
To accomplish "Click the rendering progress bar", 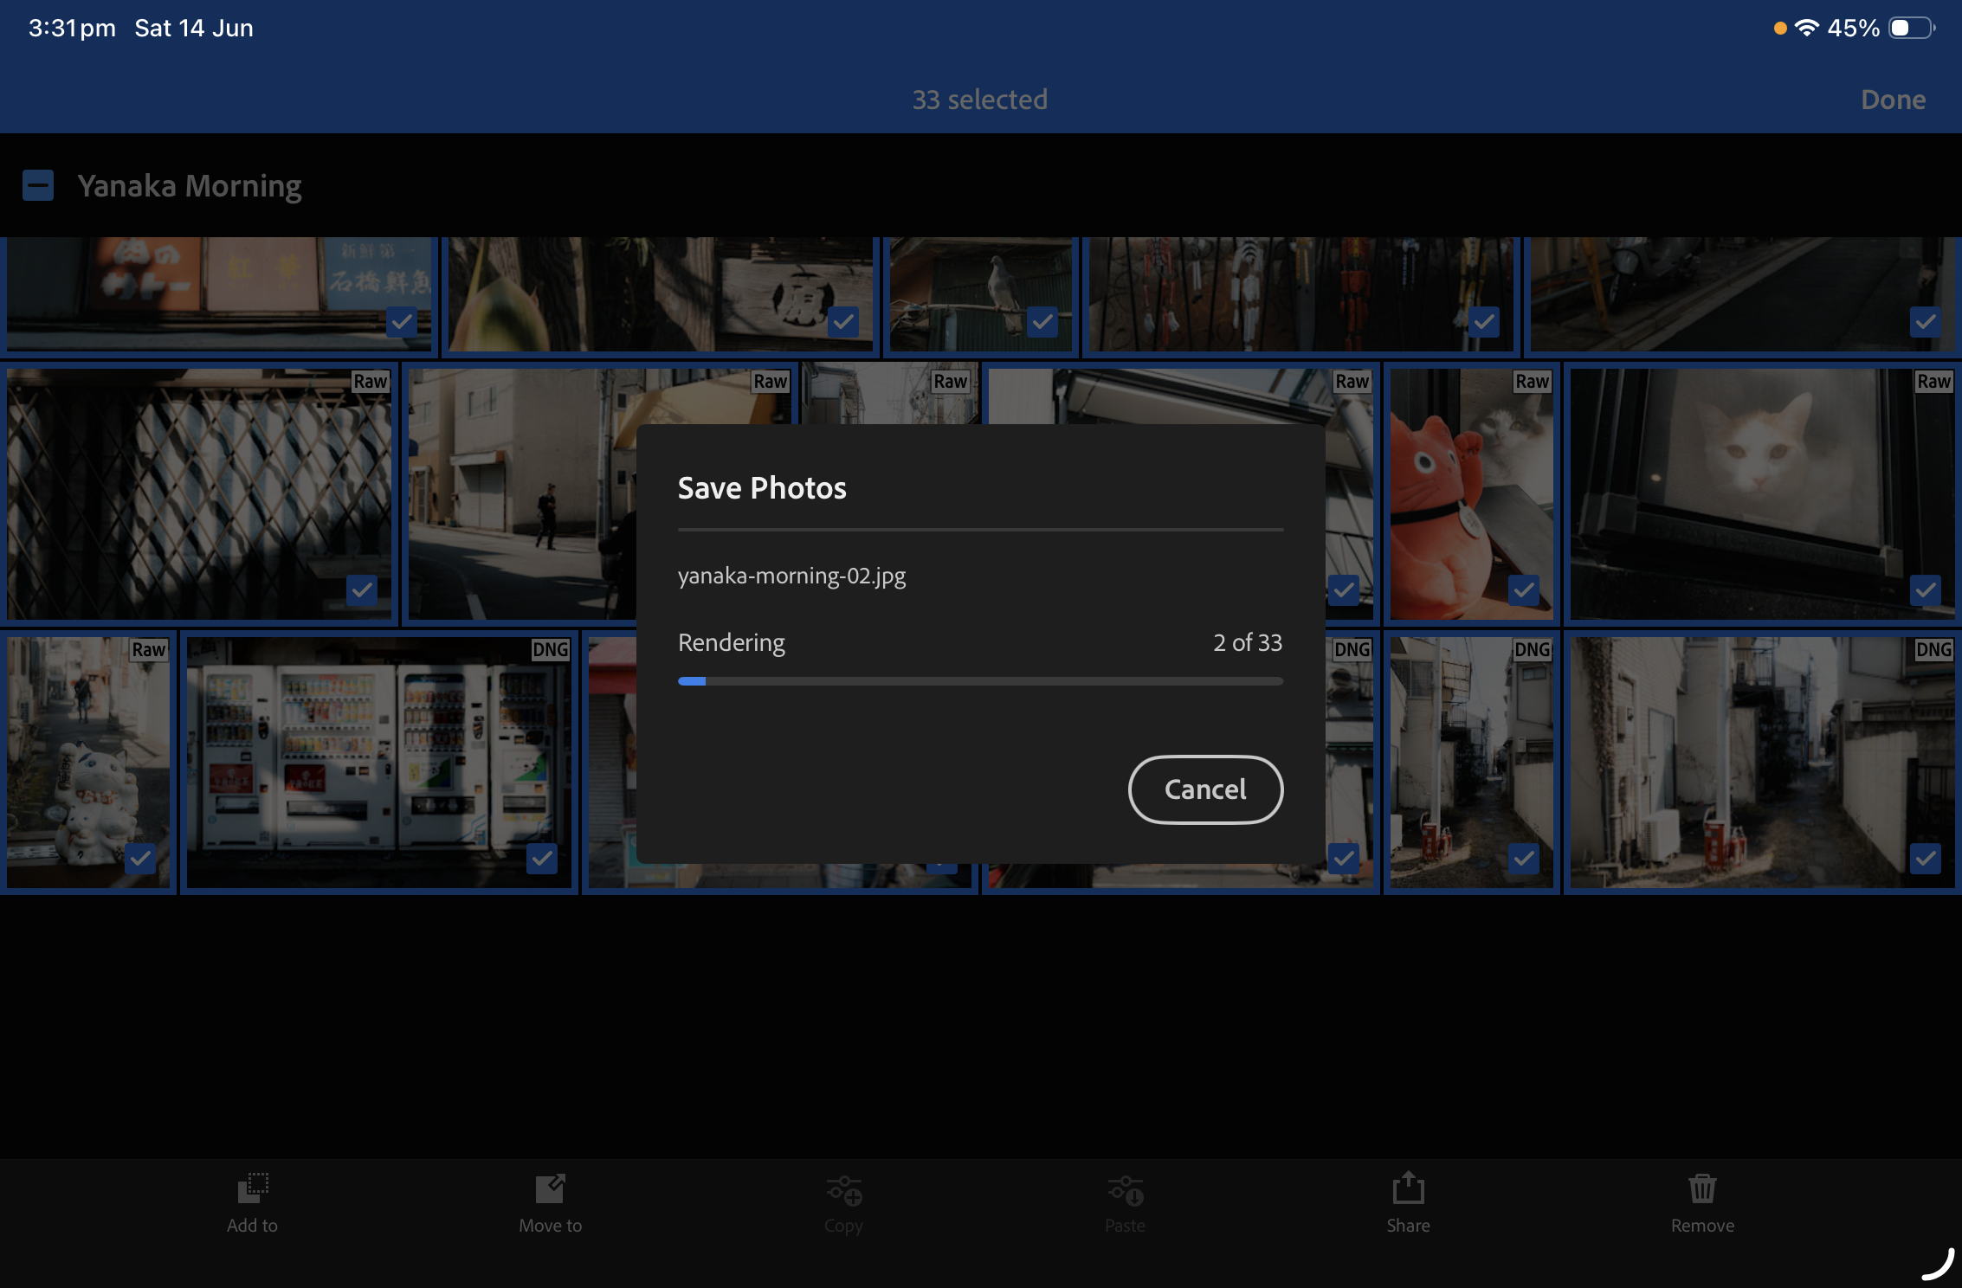I will tap(980, 681).
